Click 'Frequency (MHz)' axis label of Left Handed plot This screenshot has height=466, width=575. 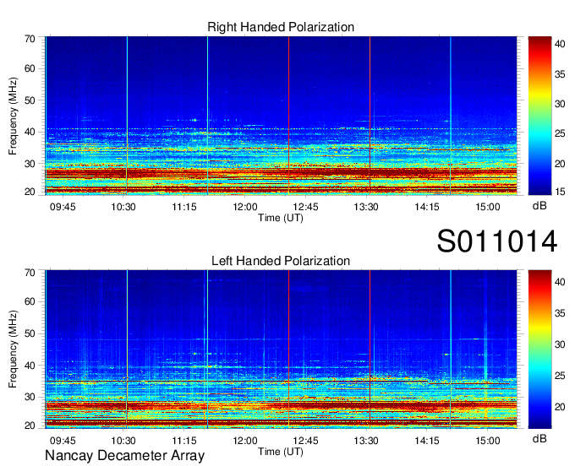point(13,349)
